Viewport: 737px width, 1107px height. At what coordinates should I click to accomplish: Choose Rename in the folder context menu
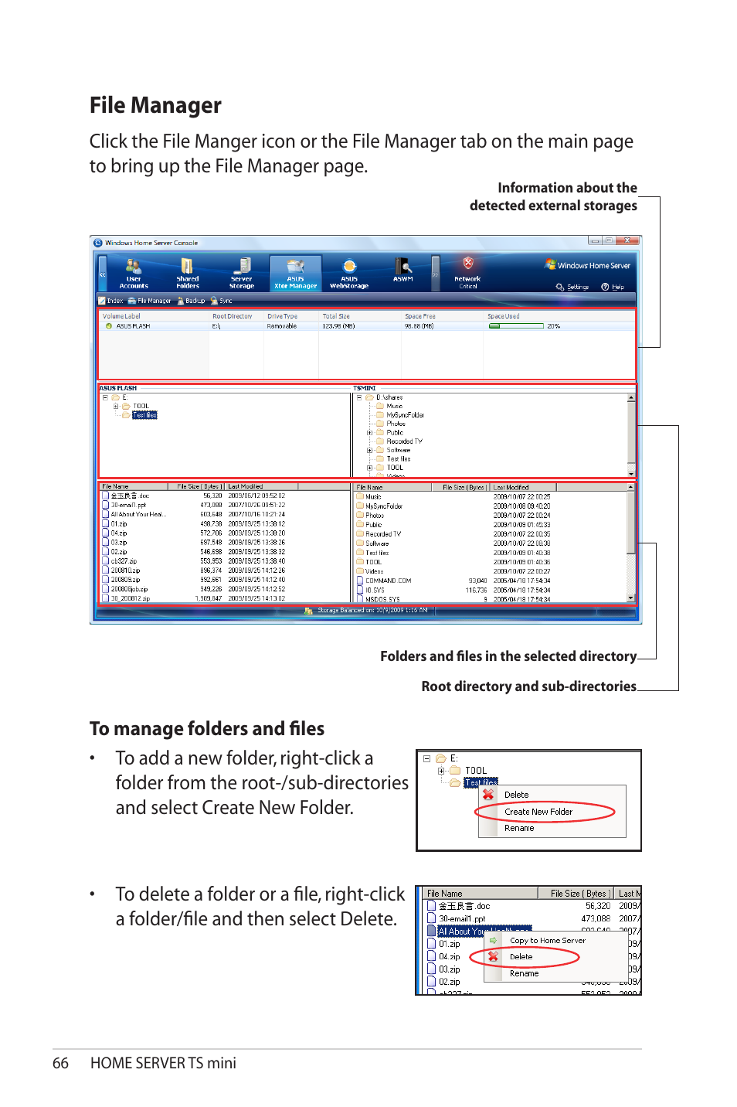pyautogui.click(x=519, y=828)
